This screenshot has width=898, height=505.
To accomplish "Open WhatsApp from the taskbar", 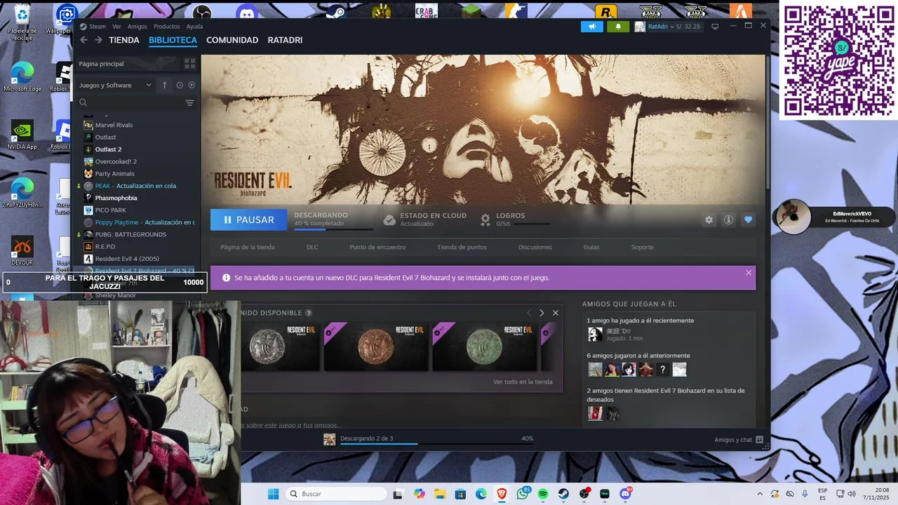I will [522, 494].
